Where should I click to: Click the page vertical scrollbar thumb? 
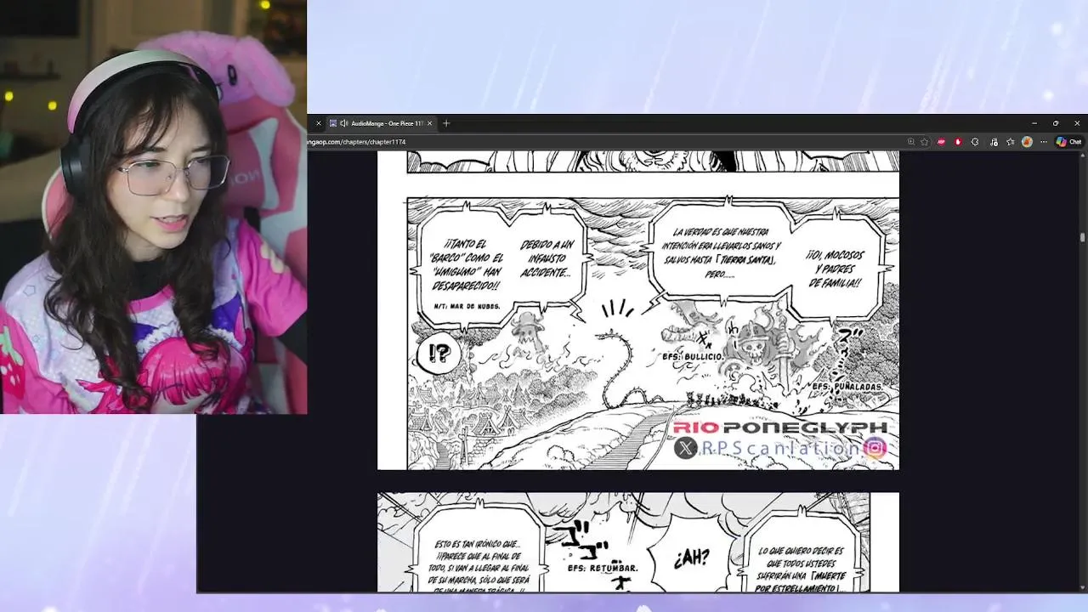pyautogui.click(x=1082, y=237)
